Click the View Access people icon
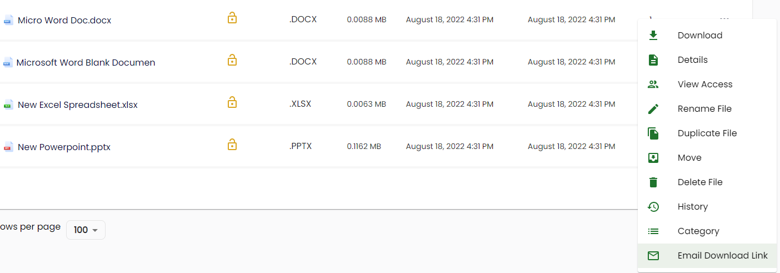 point(653,84)
